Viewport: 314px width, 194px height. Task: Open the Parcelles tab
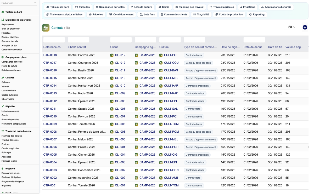[82, 7]
